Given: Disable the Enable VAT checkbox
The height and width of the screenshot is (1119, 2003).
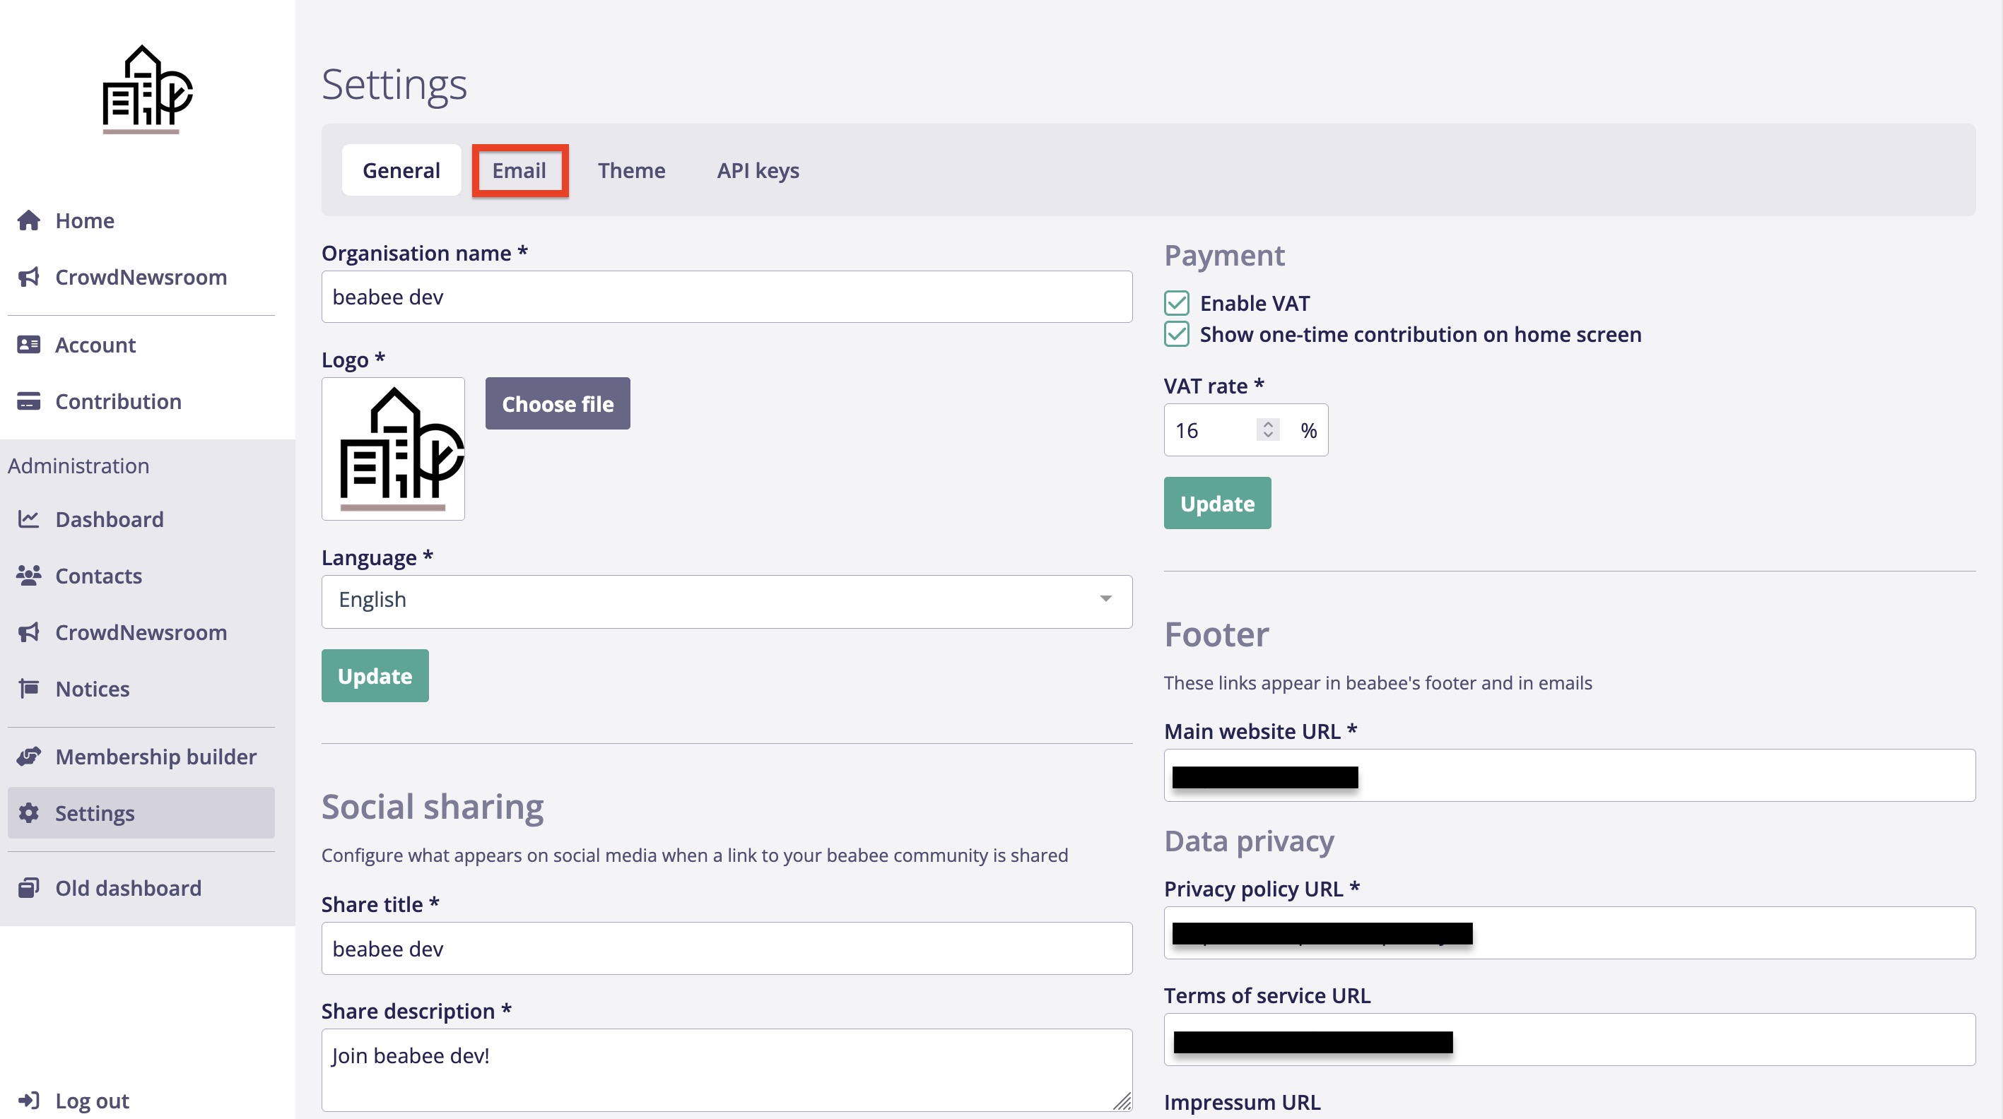Looking at the screenshot, I should coord(1177,303).
